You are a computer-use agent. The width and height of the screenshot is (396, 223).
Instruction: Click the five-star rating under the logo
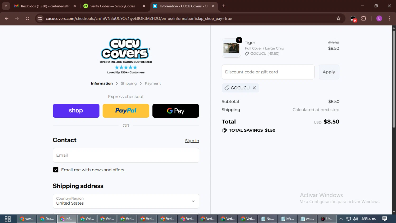[x=126, y=67]
